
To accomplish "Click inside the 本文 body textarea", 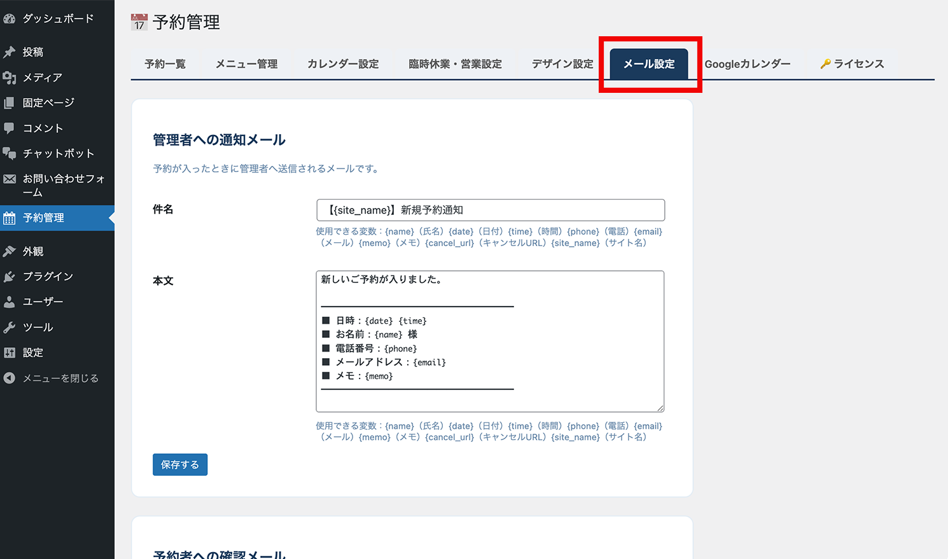I will (x=490, y=341).
